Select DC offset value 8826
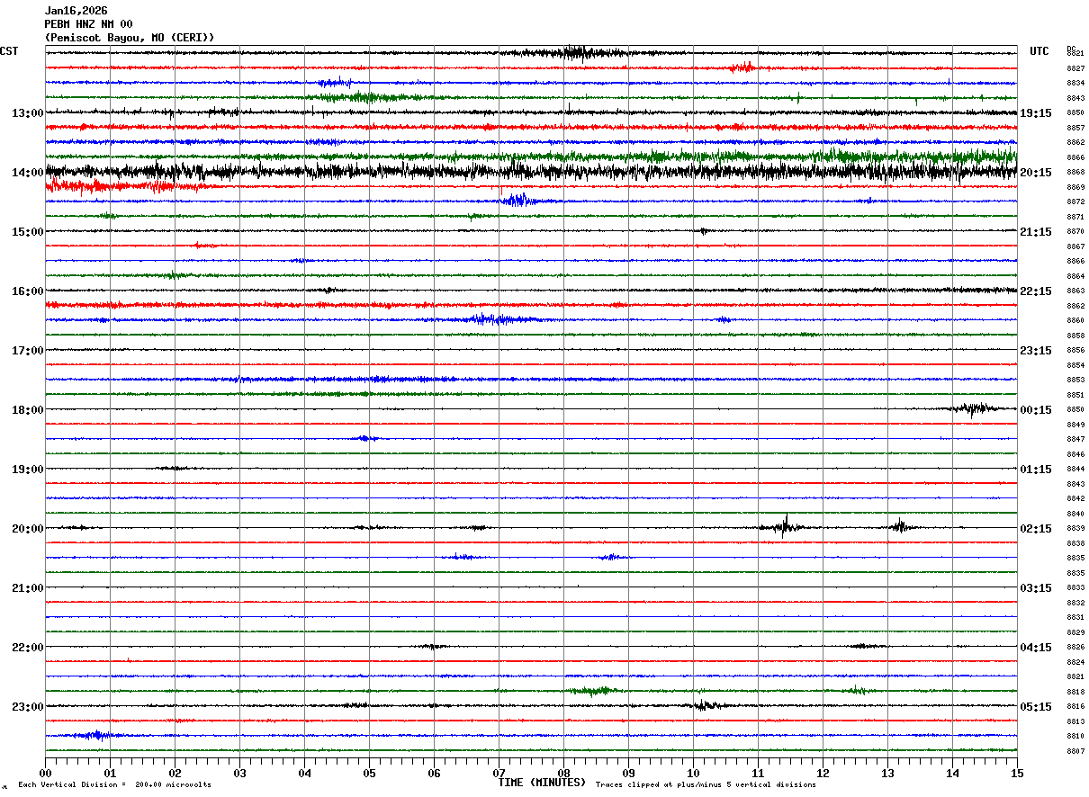This screenshot has width=1089, height=797. 1075,648
